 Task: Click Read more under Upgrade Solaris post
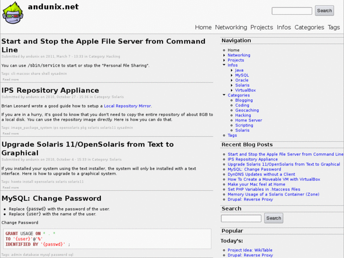pyautogui.click(x=10, y=187)
